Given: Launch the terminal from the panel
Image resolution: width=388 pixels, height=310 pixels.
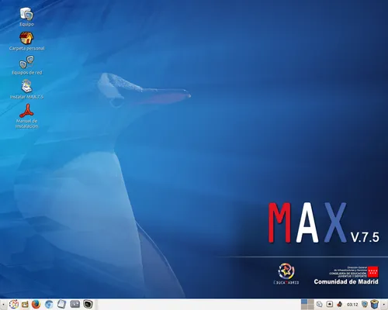Looking at the screenshot, I should [88, 304].
